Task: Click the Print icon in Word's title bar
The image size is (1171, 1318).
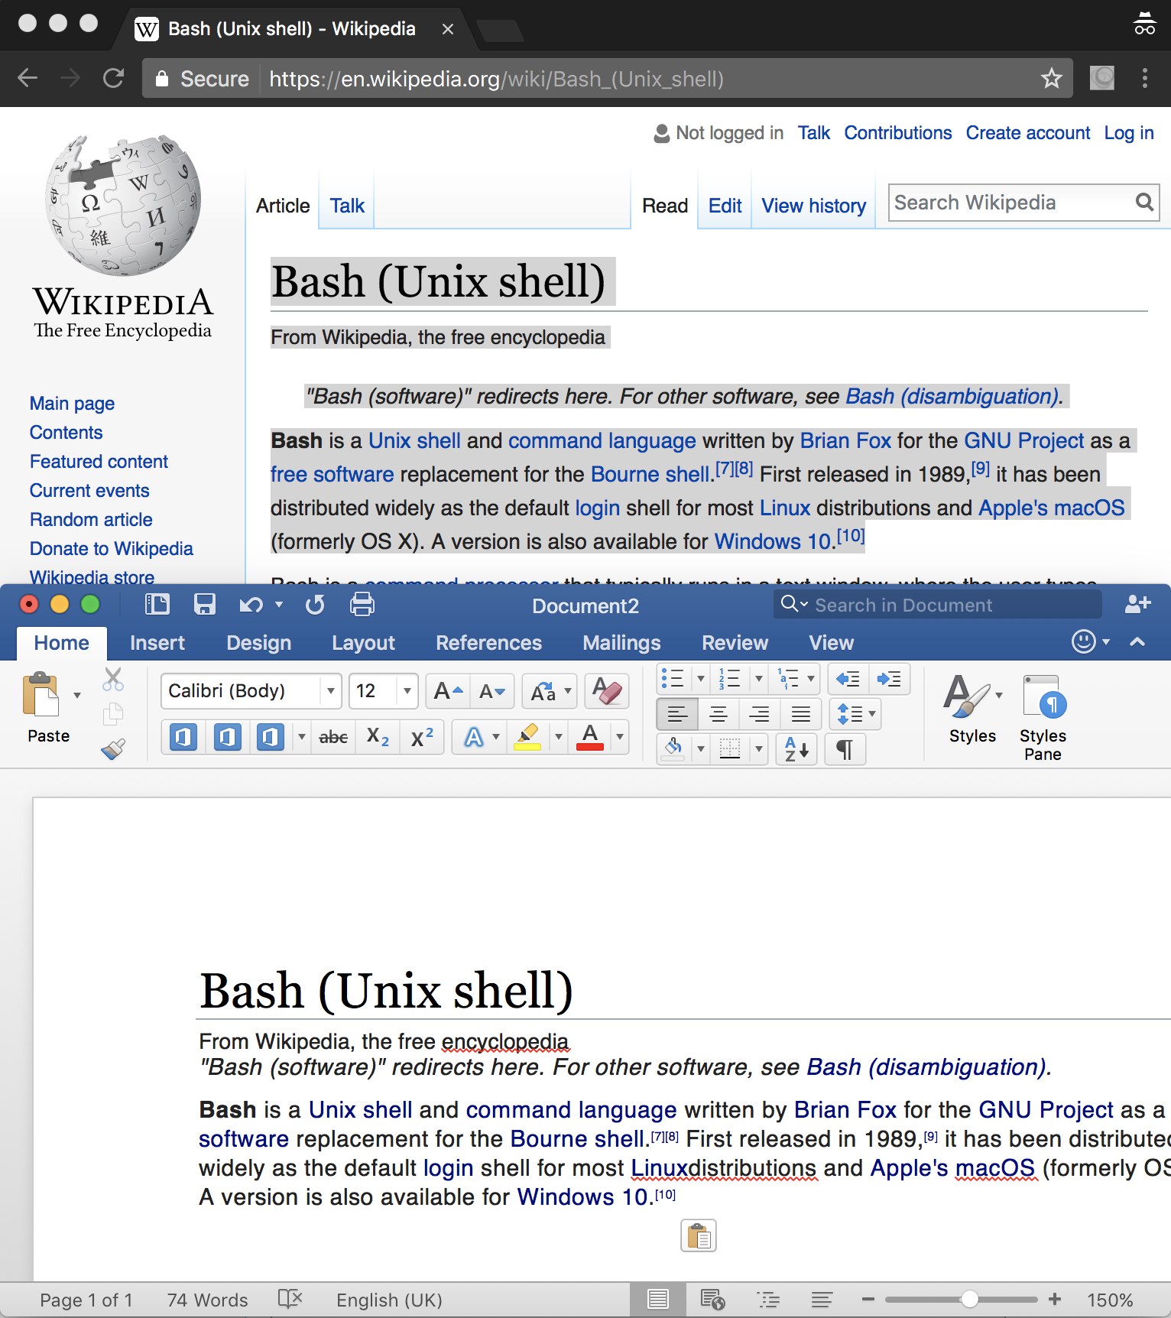Action: (x=362, y=605)
